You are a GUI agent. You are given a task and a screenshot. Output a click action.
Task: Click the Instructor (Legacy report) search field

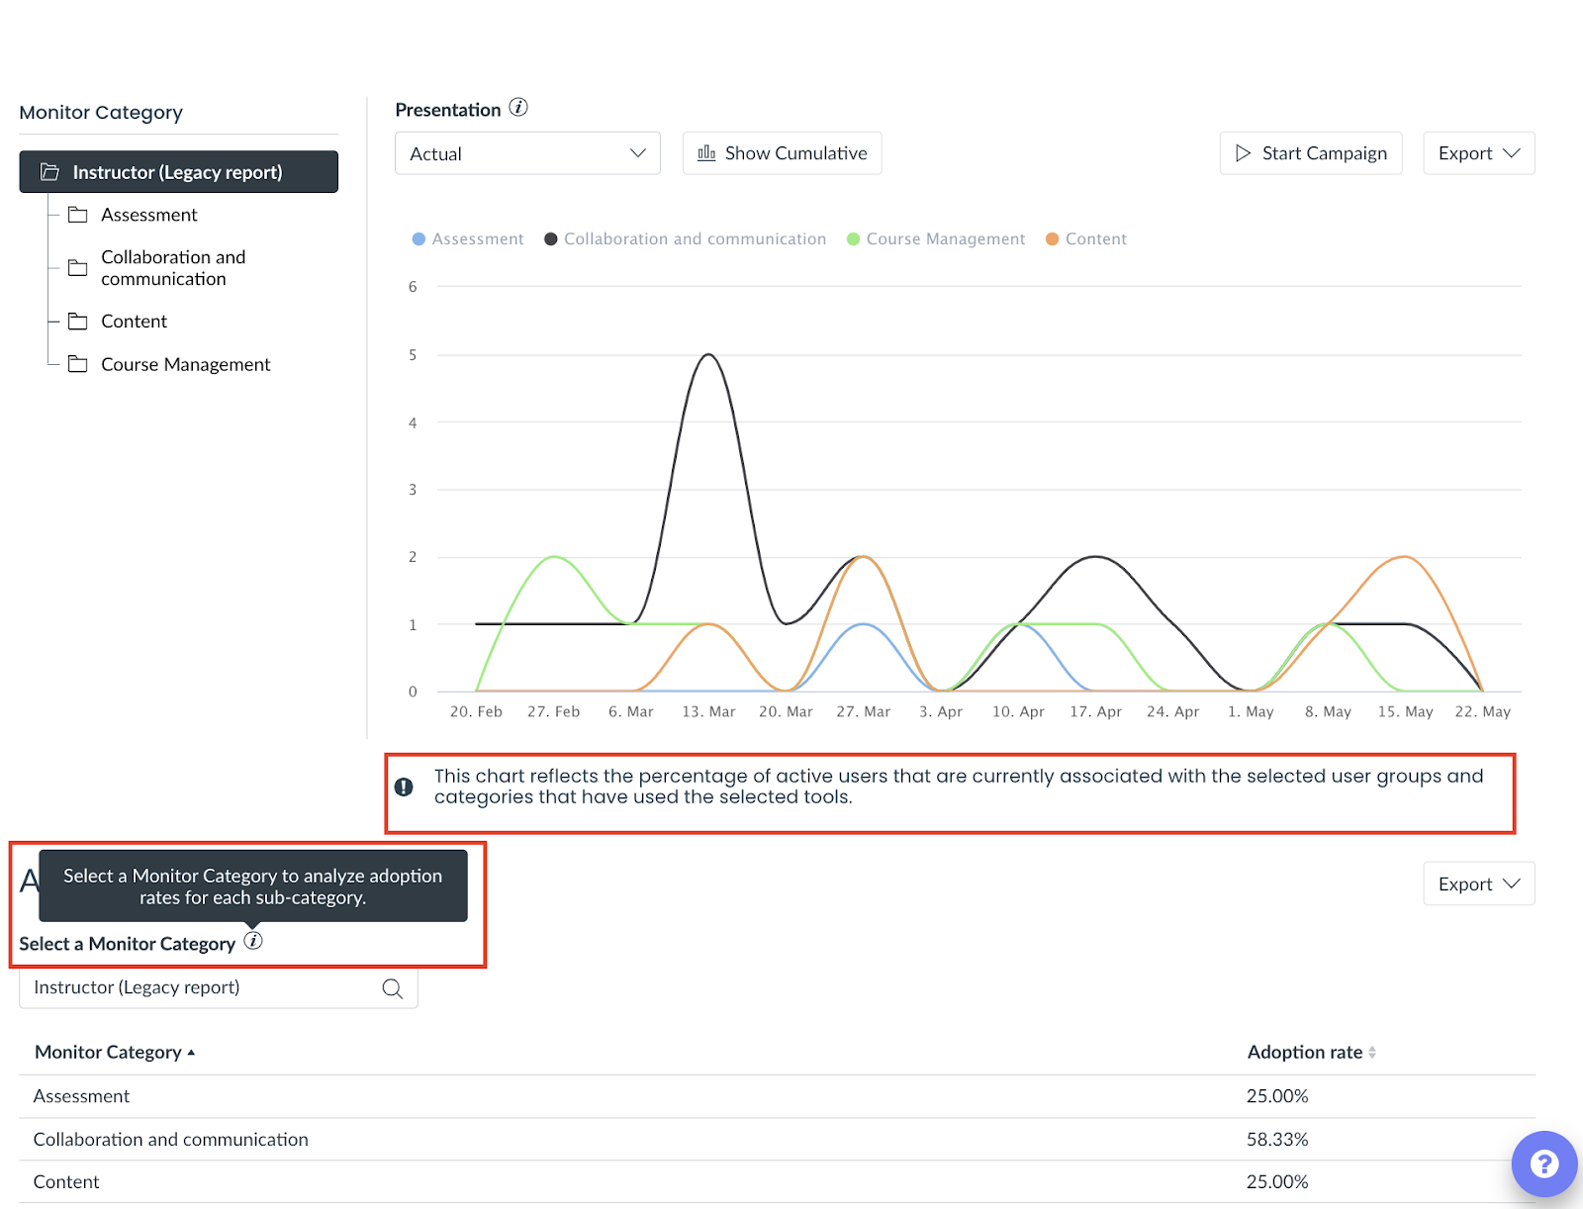coord(219,987)
